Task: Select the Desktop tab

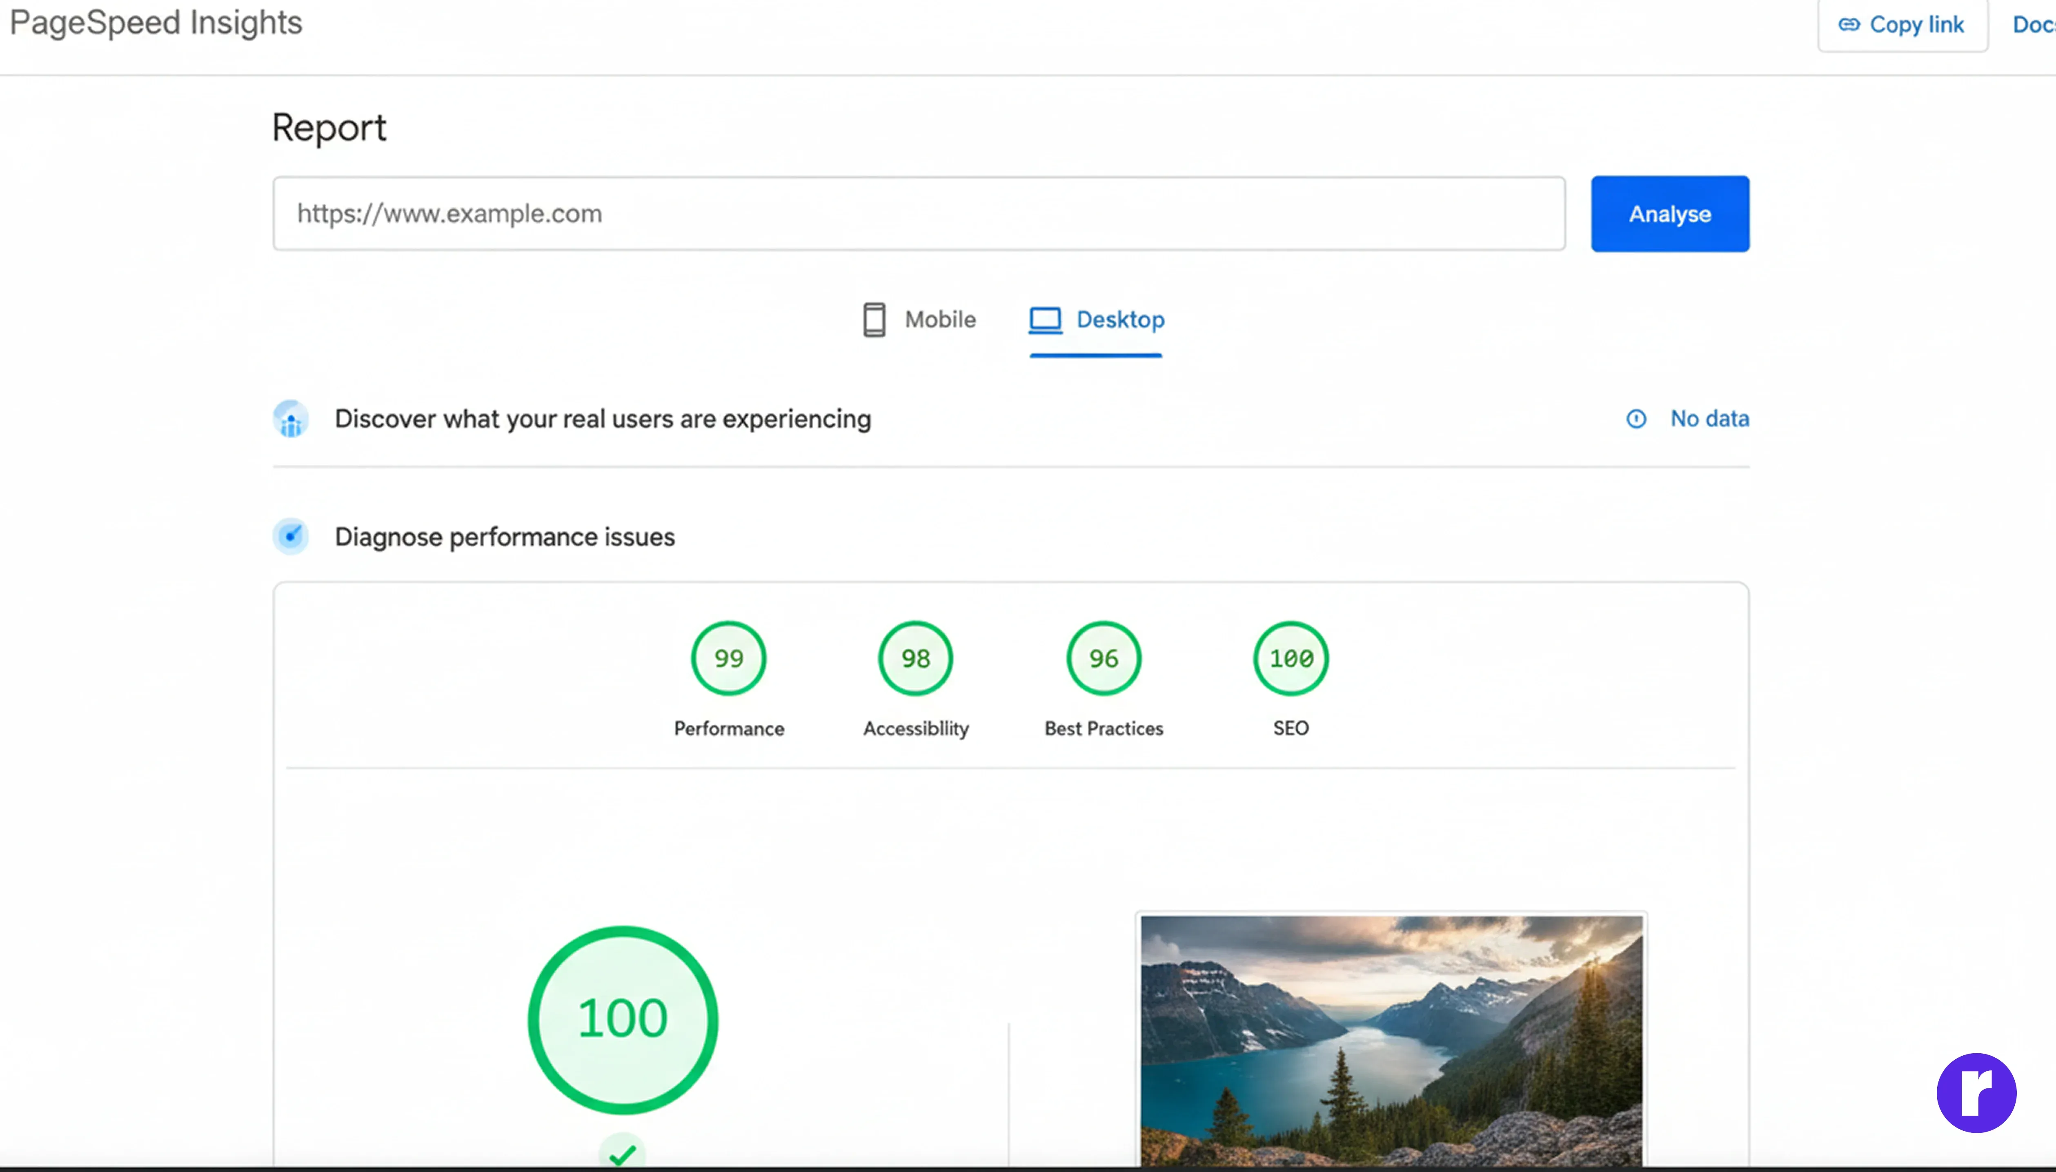Action: pos(1119,320)
